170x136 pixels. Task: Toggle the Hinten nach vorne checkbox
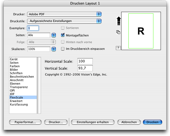point(63,42)
